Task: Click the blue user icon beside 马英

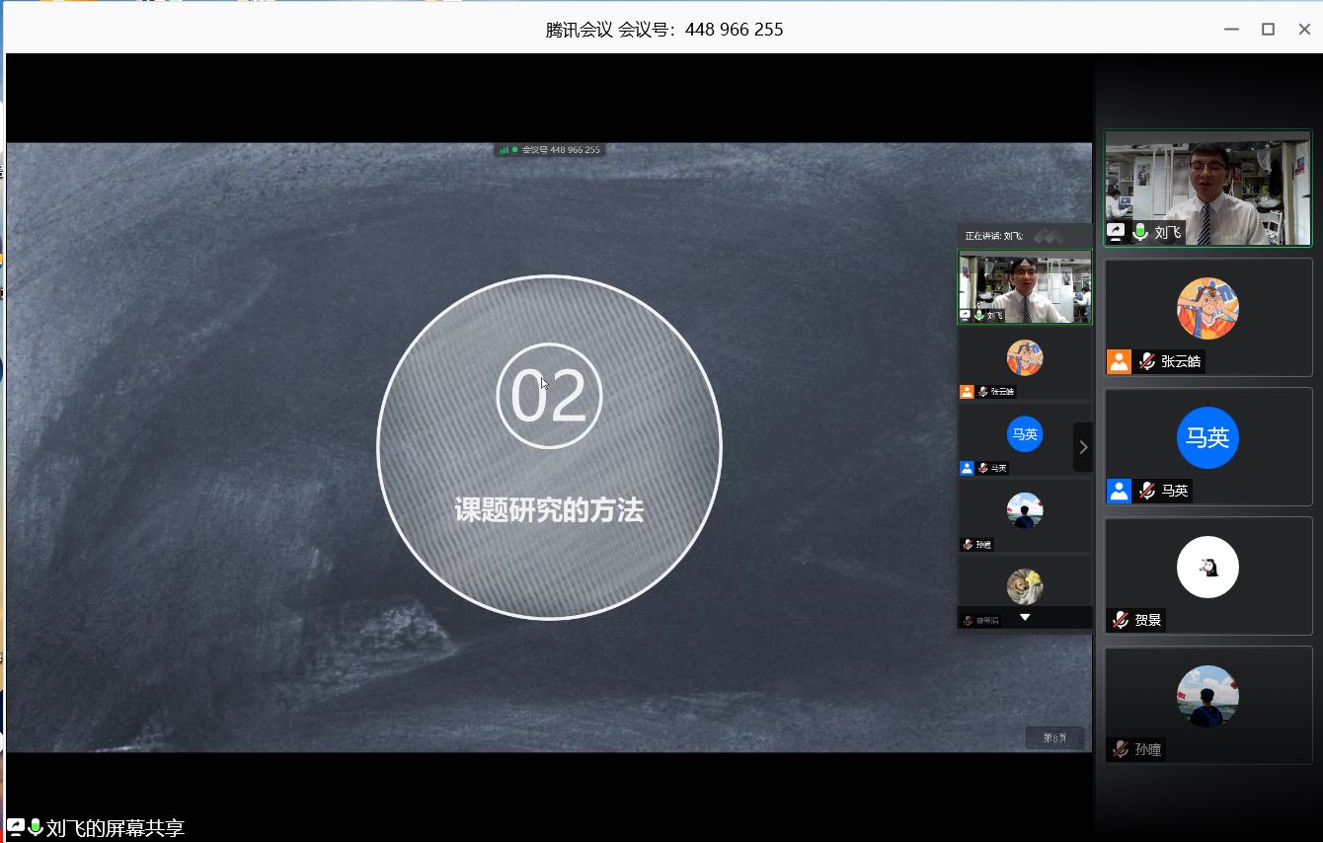Action: pos(1119,491)
